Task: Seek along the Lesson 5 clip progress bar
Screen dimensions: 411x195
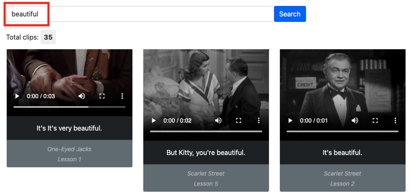Action: [206, 131]
